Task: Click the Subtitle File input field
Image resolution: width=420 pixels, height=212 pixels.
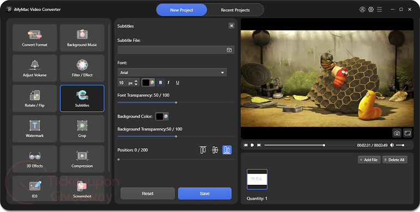Action: tap(176, 50)
